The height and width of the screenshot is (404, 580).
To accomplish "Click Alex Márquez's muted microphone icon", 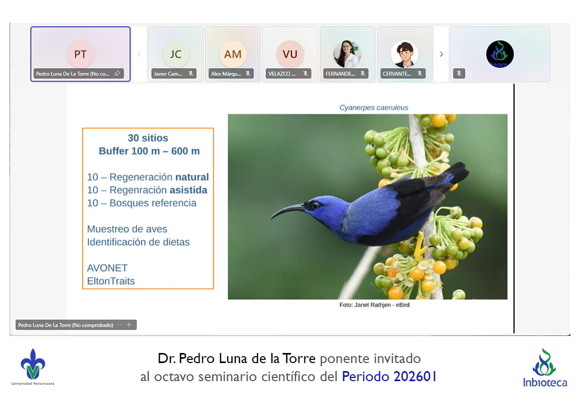I will pos(248,74).
